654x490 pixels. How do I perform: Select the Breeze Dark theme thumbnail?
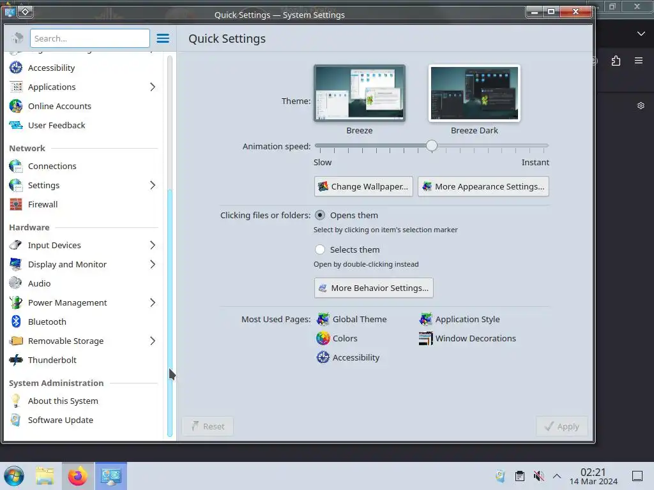(475, 93)
